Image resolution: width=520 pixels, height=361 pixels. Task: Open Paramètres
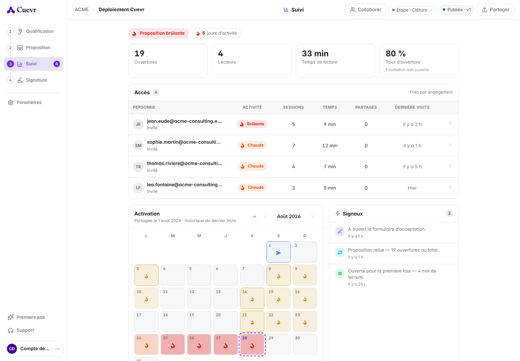[34, 103]
